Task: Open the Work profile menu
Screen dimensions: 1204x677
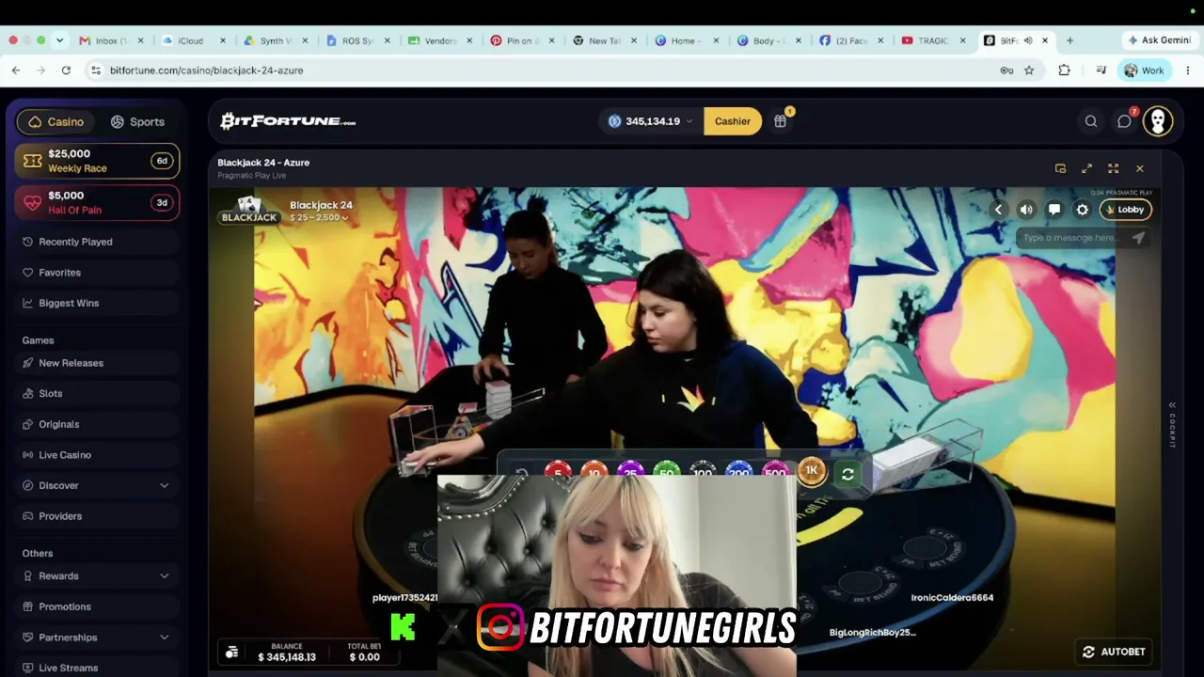Action: click(x=1144, y=71)
